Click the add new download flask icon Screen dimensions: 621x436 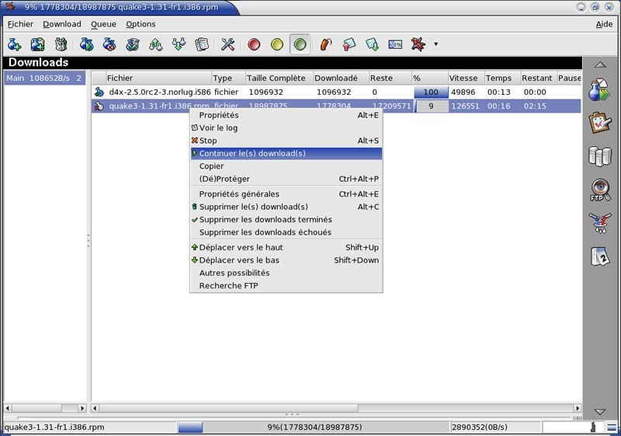(14, 44)
